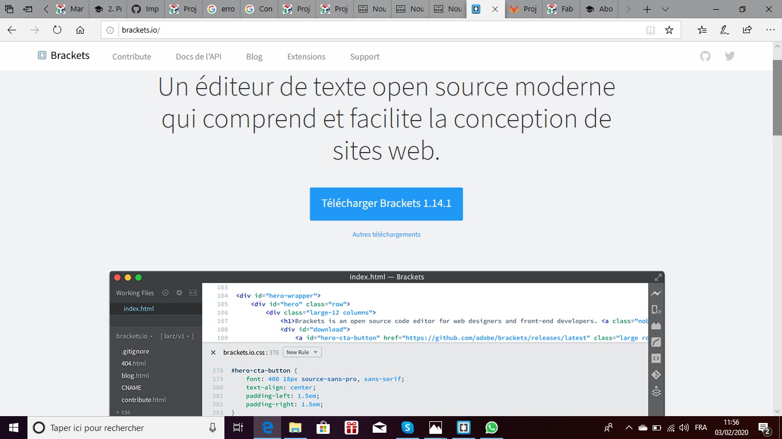Add this page to favorites with the star

coord(669,30)
